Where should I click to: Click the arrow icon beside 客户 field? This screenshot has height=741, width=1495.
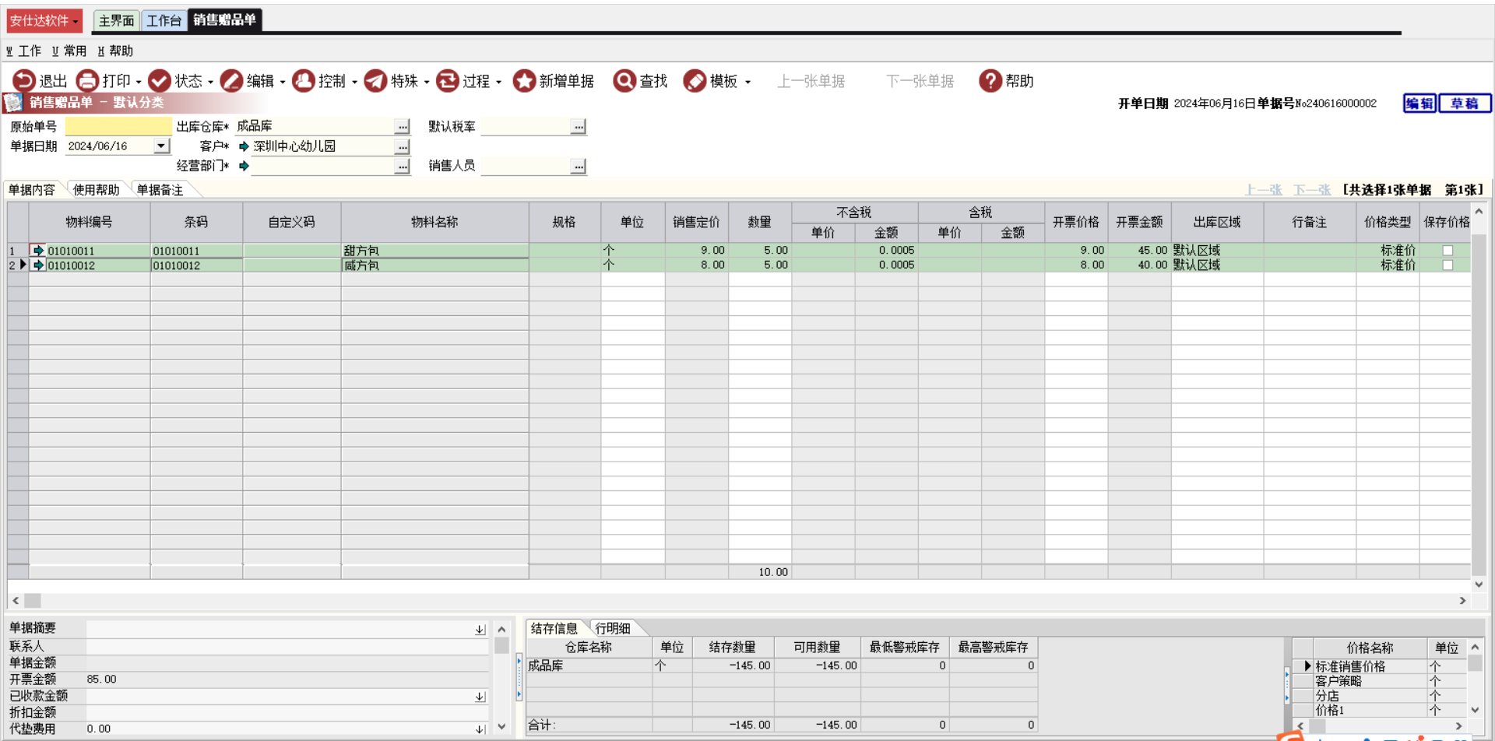tap(244, 146)
